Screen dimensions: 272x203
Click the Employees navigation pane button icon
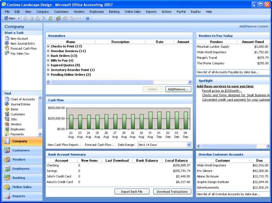pyautogui.click(x=7, y=169)
